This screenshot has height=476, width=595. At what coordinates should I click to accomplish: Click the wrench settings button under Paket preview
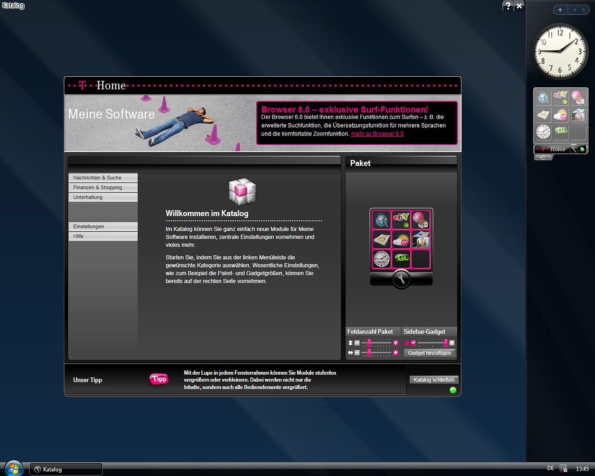point(401,279)
